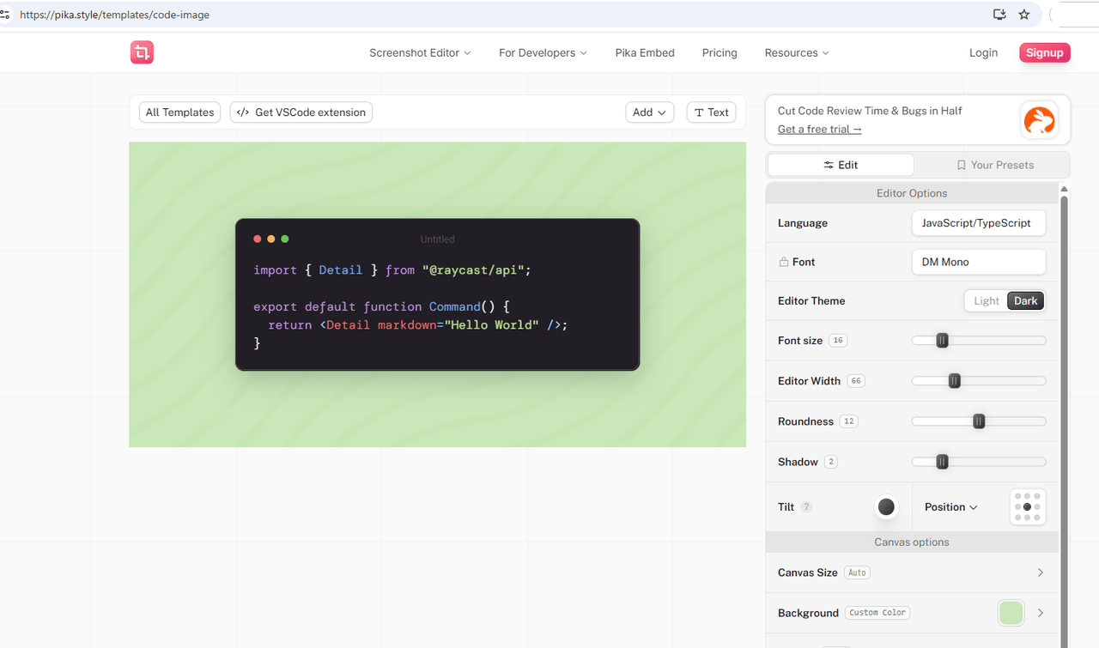The width and height of the screenshot is (1099, 648).
Task: Click the rabbit logo in the ad card
Action: pos(1039,120)
